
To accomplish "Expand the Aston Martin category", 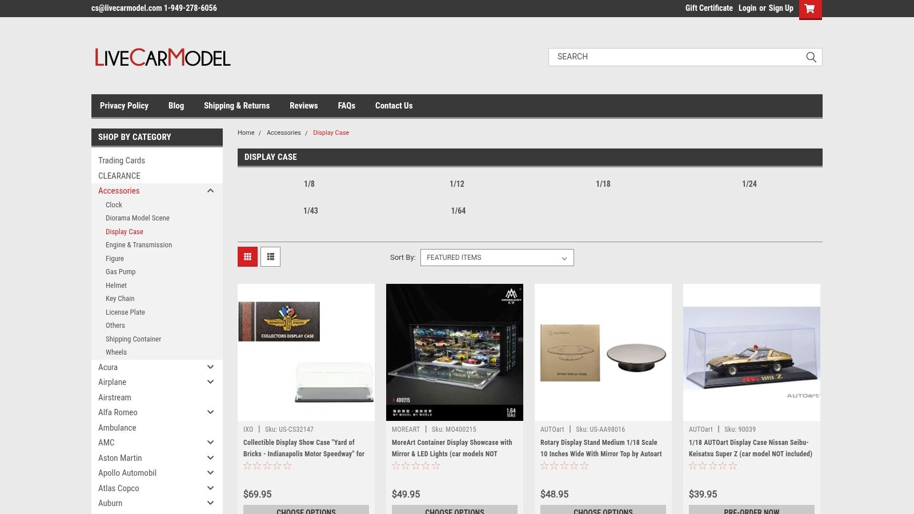I will [x=210, y=458].
